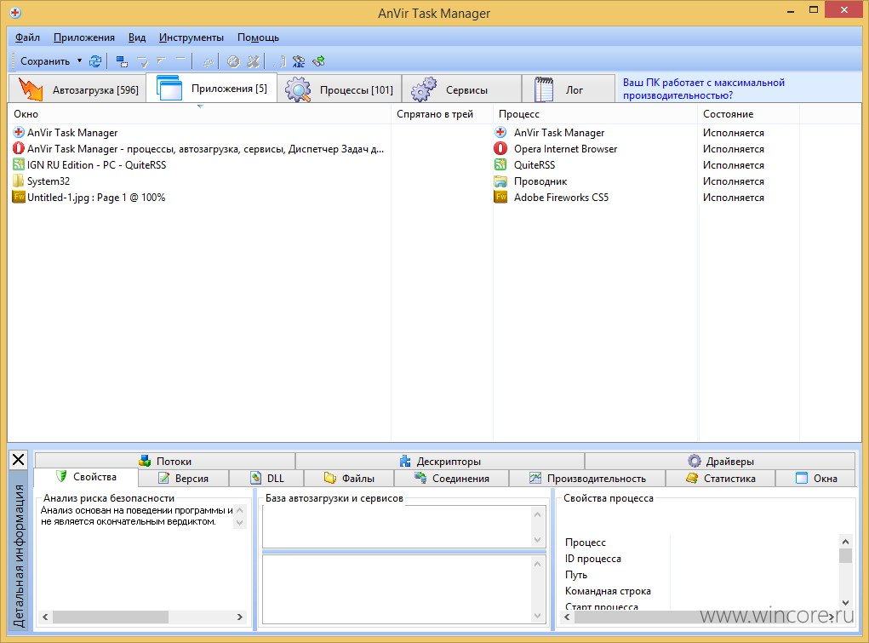869x643 pixels.
Task: Click the Opera Internet Browser process icon
Action: coord(500,149)
